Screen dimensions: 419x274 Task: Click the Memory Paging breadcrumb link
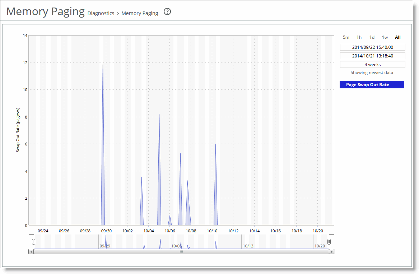pos(140,13)
